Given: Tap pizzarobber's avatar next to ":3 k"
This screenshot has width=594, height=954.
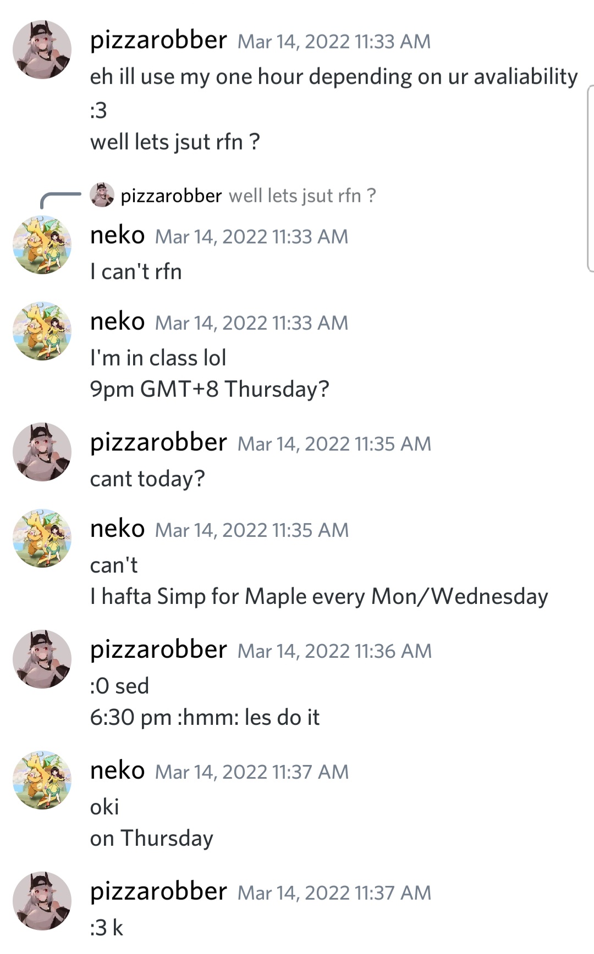Looking at the screenshot, I should click(42, 901).
